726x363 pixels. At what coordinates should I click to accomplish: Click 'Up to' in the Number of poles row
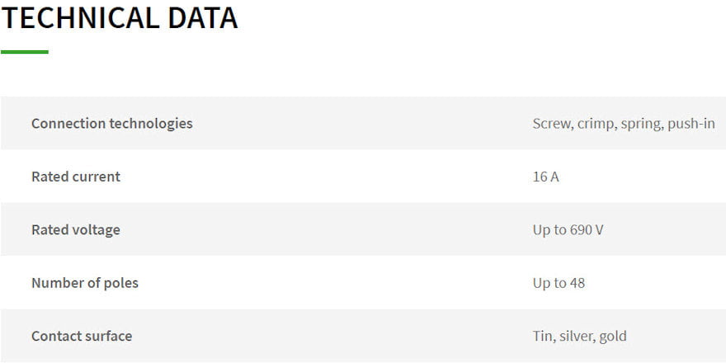[x=549, y=283]
